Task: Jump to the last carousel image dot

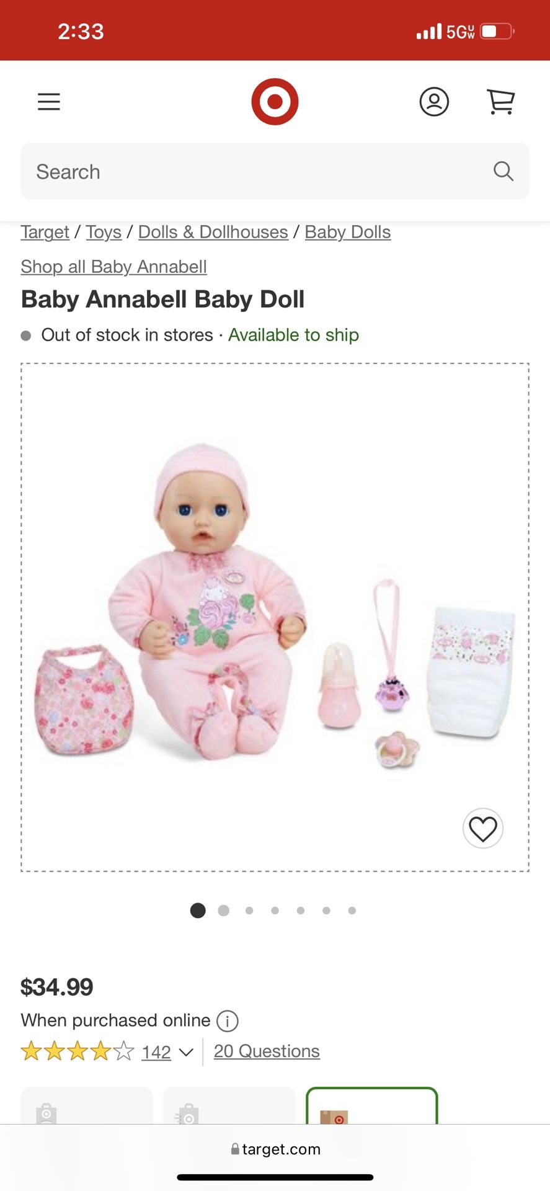Action: (x=352, y=910)
